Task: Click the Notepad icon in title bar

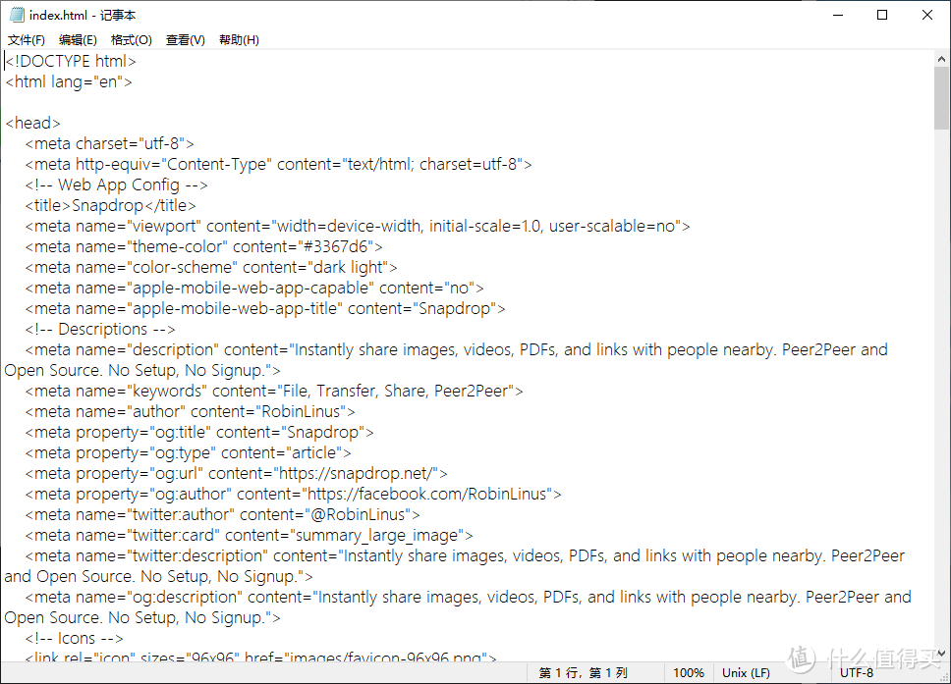Action: [x=17, y=15]
